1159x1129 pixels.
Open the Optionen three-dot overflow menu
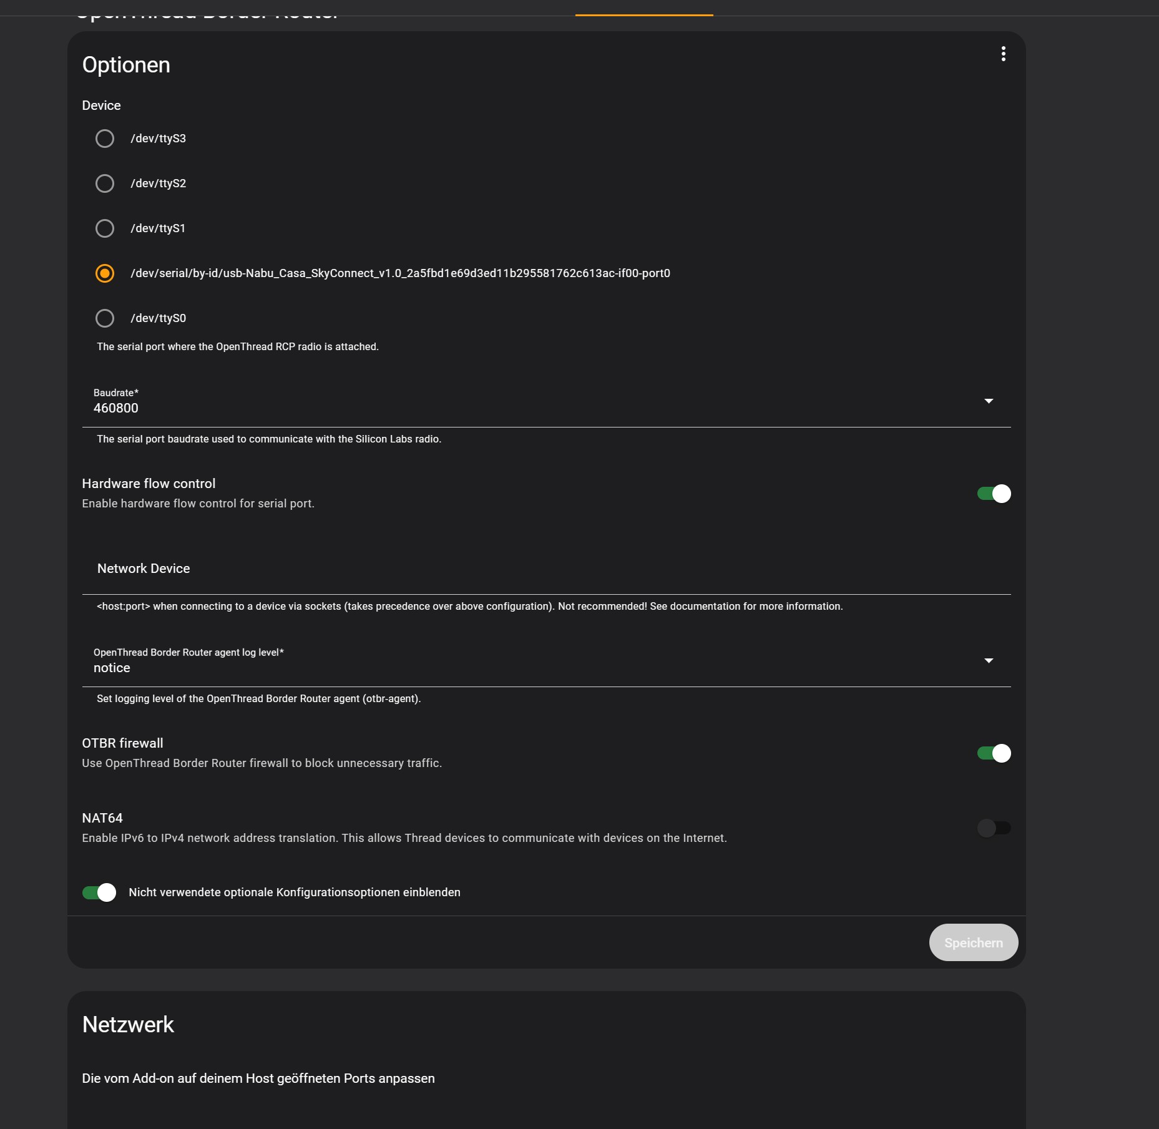tap(1003, 54)
